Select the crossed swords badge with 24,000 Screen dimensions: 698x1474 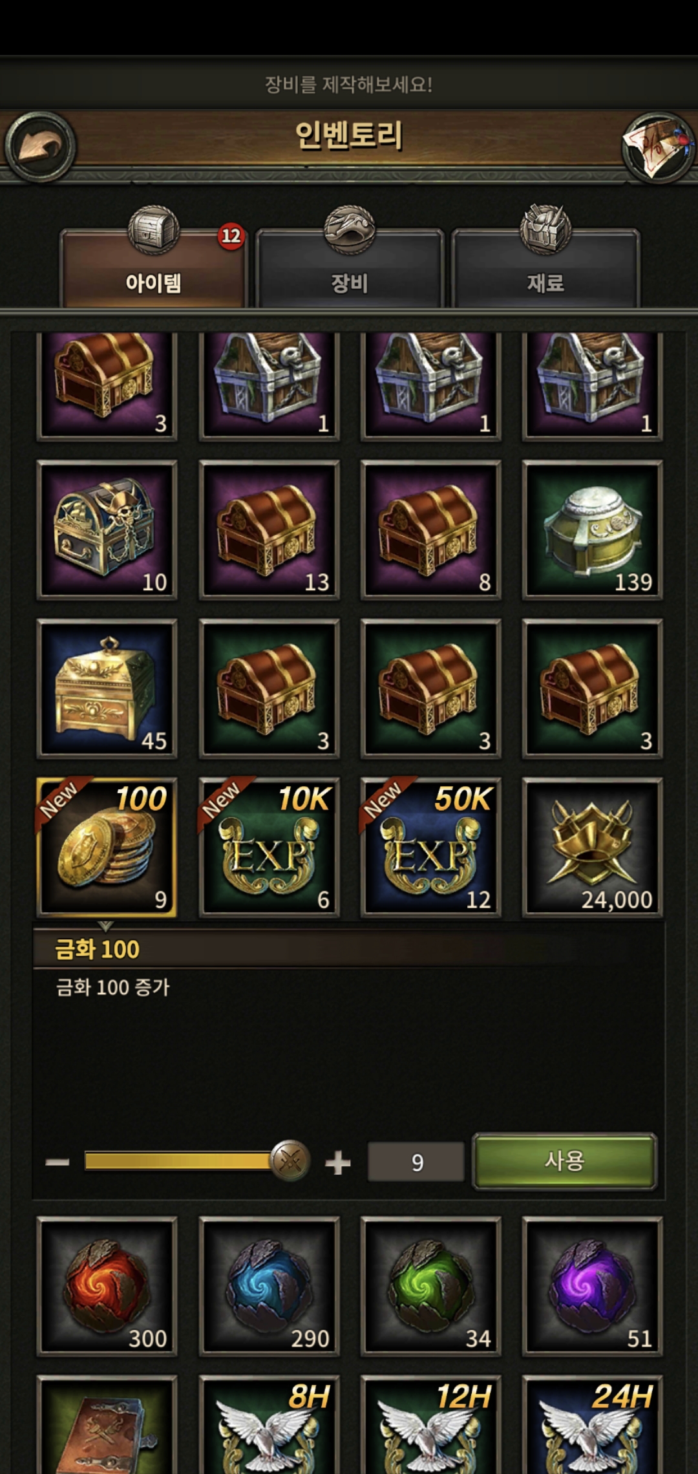(x=592, y=847)
